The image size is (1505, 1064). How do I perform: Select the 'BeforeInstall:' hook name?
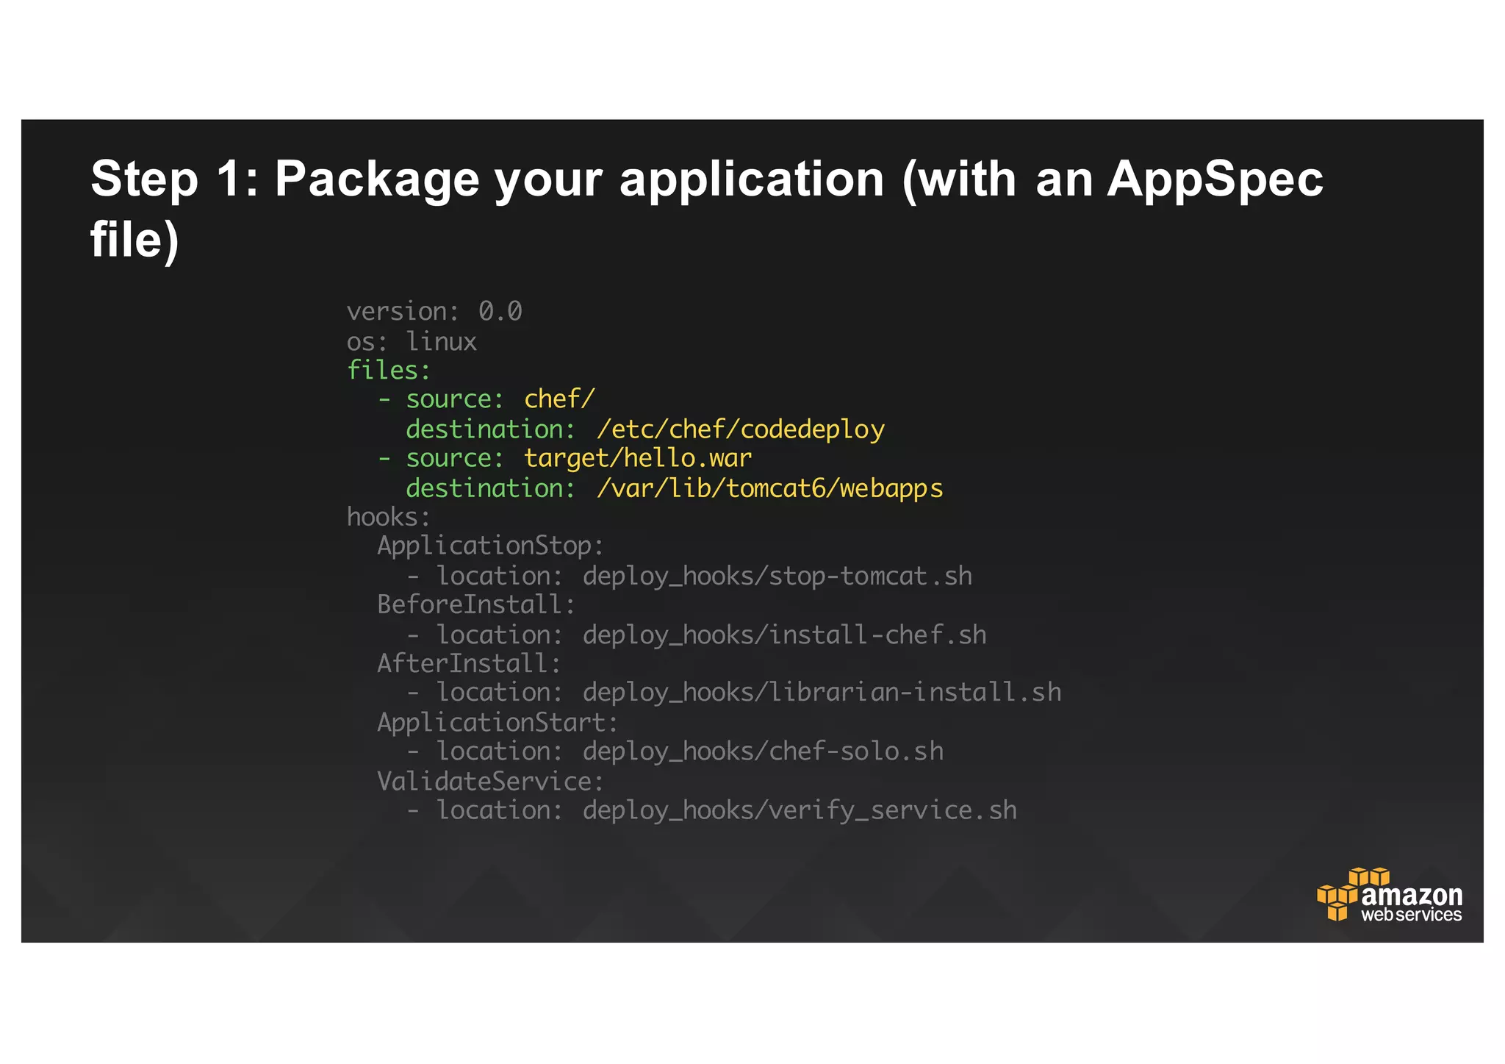(476, 605)
